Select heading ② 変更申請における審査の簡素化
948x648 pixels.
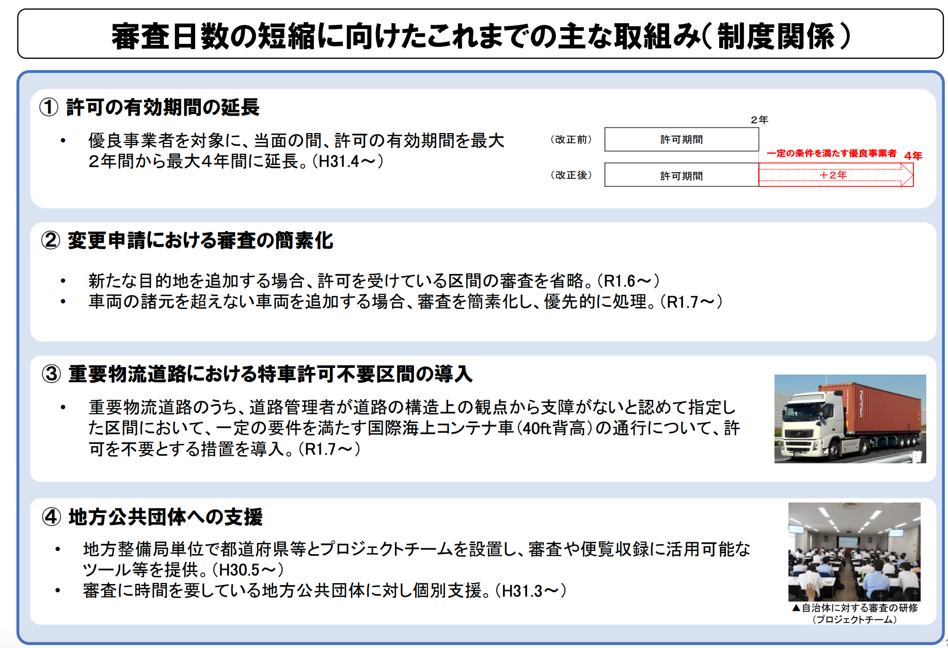(187, 240)
